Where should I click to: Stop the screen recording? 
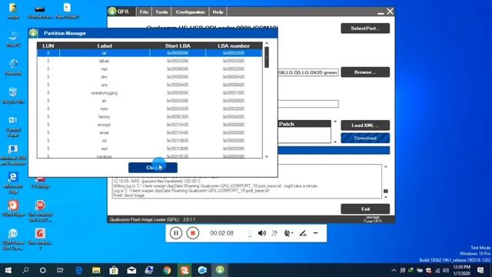pyautogui.click(x=192, y=233)
